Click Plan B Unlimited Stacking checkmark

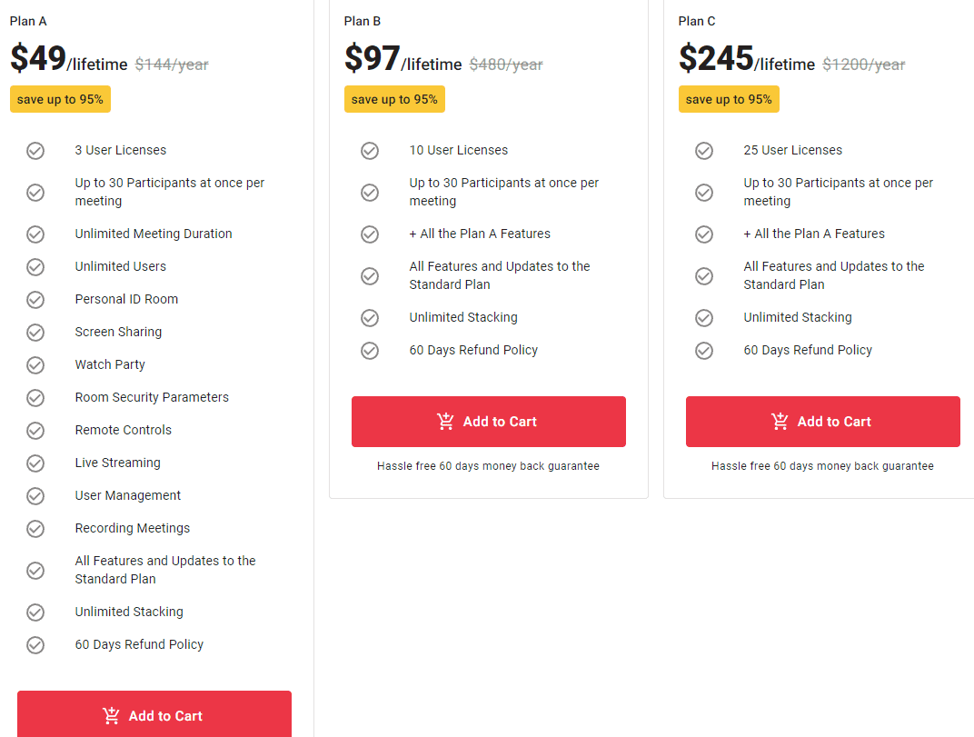pos(370,318)
